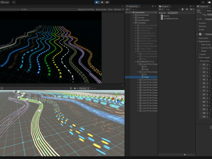Open the game object icon picker in Inspector
Screen dimensions: 212x159
[x=199, y=11]
